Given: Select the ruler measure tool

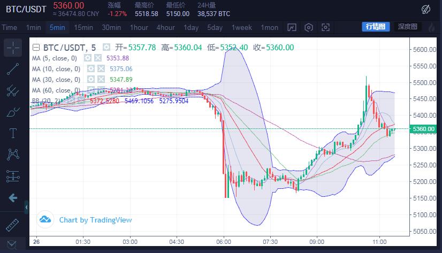Looking at the screenshot, I should tap(13, 225).
